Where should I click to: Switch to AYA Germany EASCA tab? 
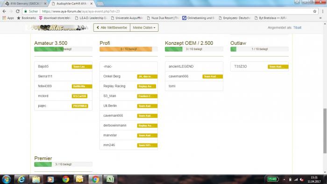pyautogui.click(x=25, y=4)
